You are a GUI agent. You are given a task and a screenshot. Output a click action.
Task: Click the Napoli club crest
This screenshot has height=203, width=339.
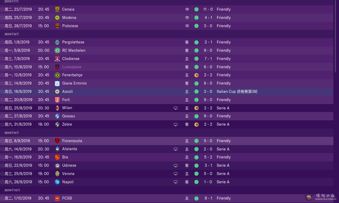click(x=57, y=182)
